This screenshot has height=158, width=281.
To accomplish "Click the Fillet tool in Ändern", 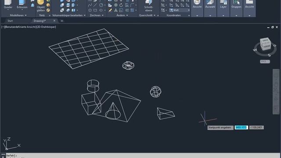I will pos(132,5).
